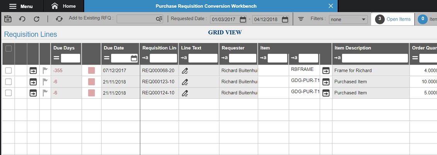437x155 pixels.
Task: Edit line text for REQ000068-20
Action: point(185,71)
